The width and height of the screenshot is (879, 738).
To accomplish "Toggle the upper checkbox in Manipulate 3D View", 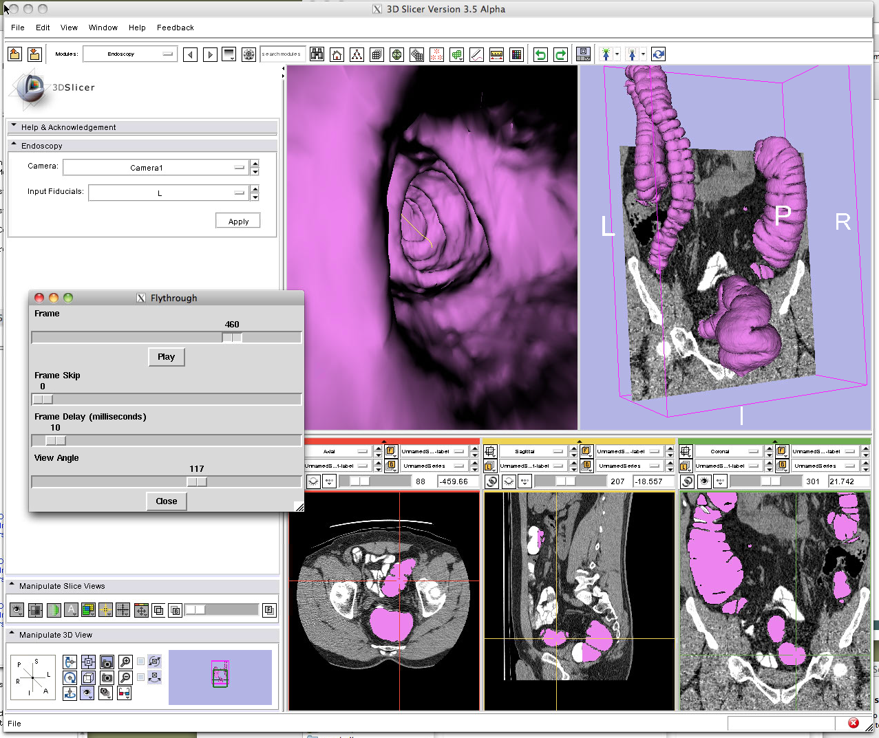I will pos(141,662).
